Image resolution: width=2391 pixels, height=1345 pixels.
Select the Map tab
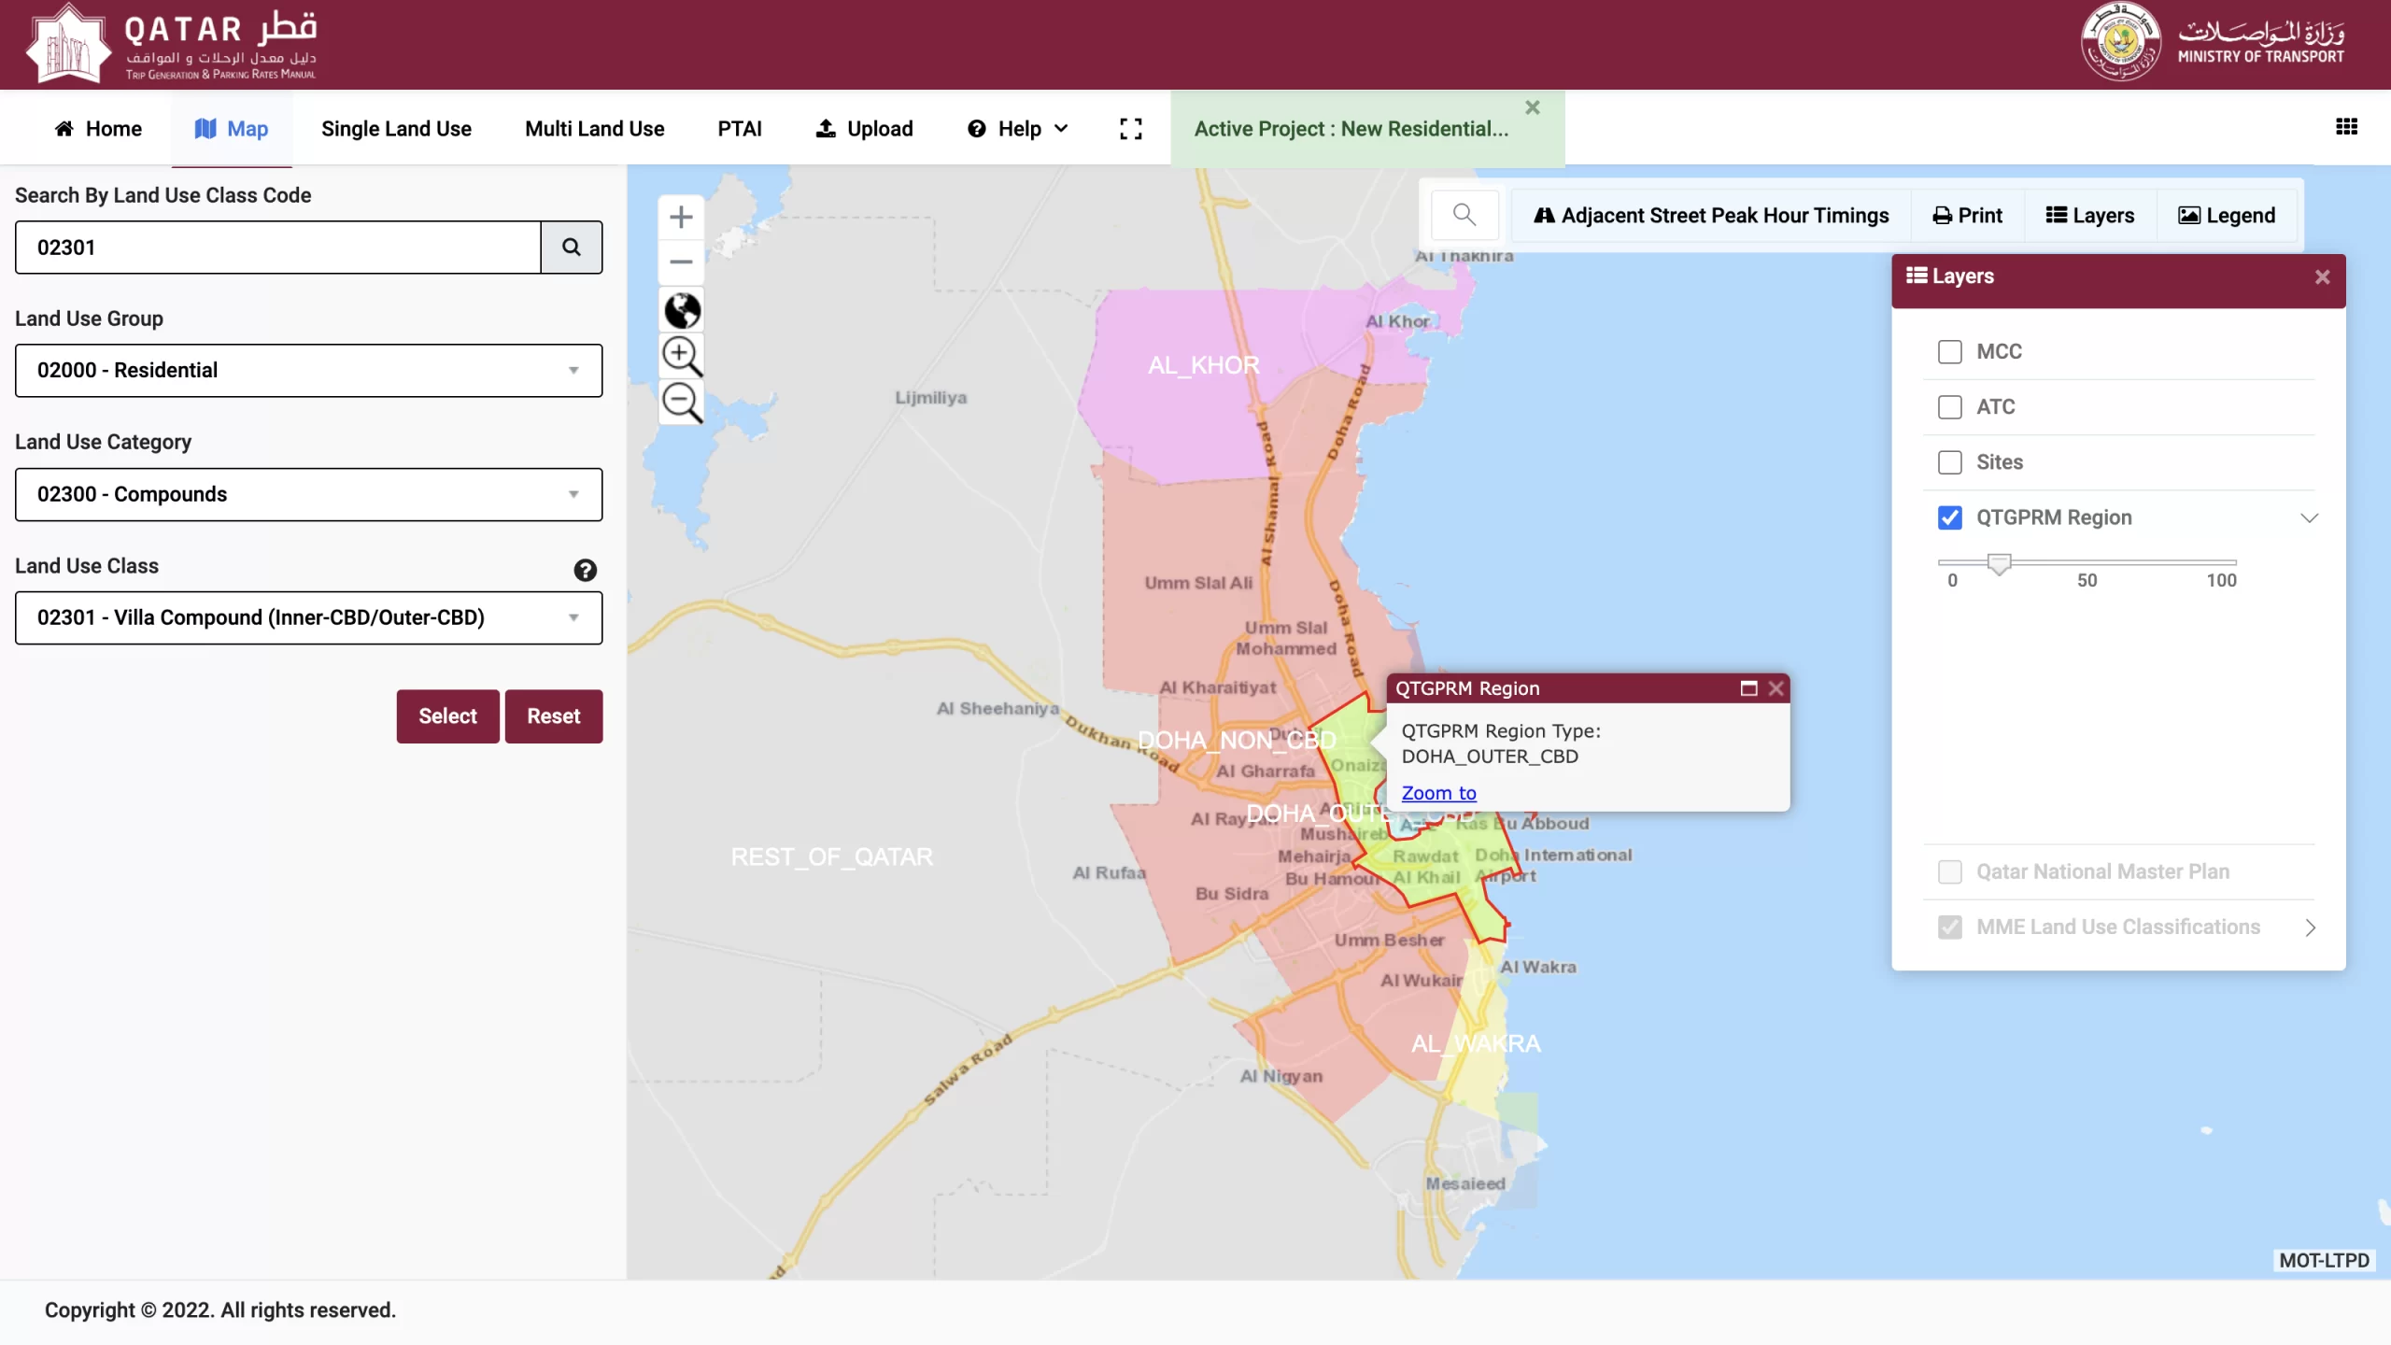tap(232, 129)
